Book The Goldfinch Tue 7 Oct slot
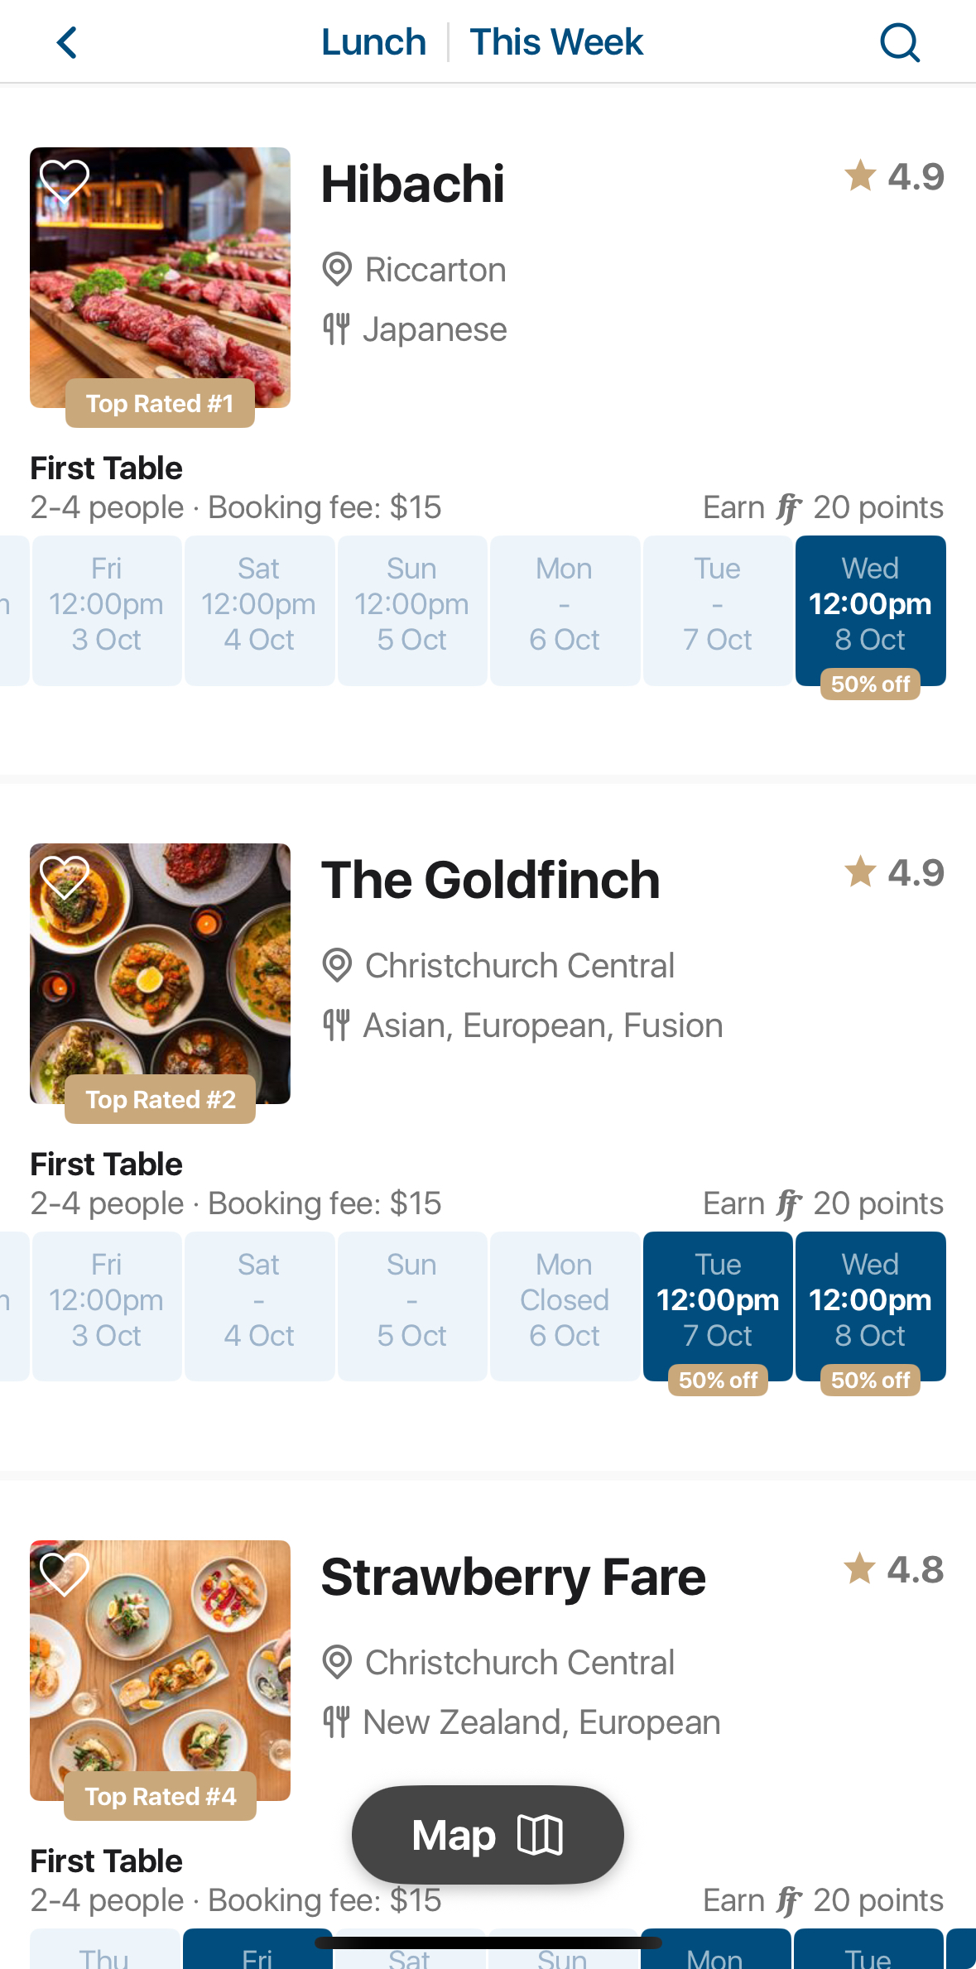976x1969 pixels. point(718,1306)
